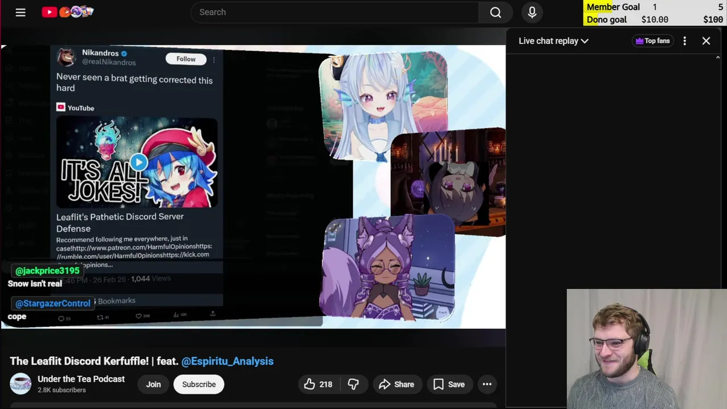Click the purple fox VTuber avatar in video
Viewport: 727px width, 409px height.
(x=388, y=268)
